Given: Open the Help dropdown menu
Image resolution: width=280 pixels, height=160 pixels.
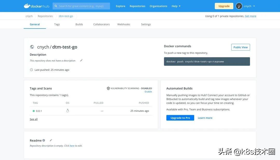Looking at the screenshot, I should 176,6.
